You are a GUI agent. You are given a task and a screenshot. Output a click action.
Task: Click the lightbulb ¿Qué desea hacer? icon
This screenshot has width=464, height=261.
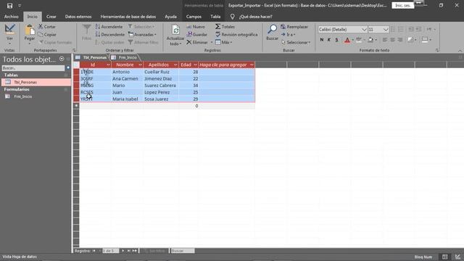(233, 17)
